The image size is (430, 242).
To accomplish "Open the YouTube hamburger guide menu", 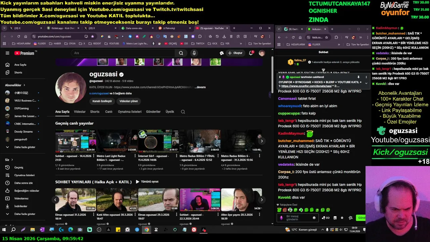I will [7, 53].
